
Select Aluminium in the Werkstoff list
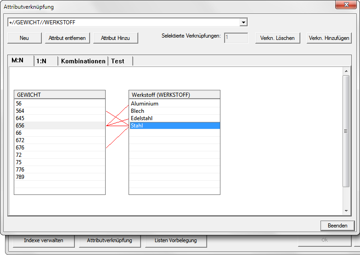click(174, 104)
